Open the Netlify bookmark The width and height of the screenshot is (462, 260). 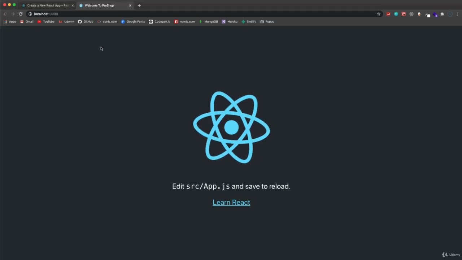(x=249, y=22)
